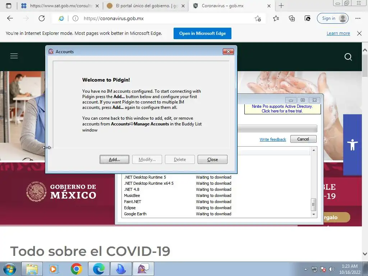368x276 pixels.
Task: Switch to Pidgin in the taskbar
Action: click(143, 269)
